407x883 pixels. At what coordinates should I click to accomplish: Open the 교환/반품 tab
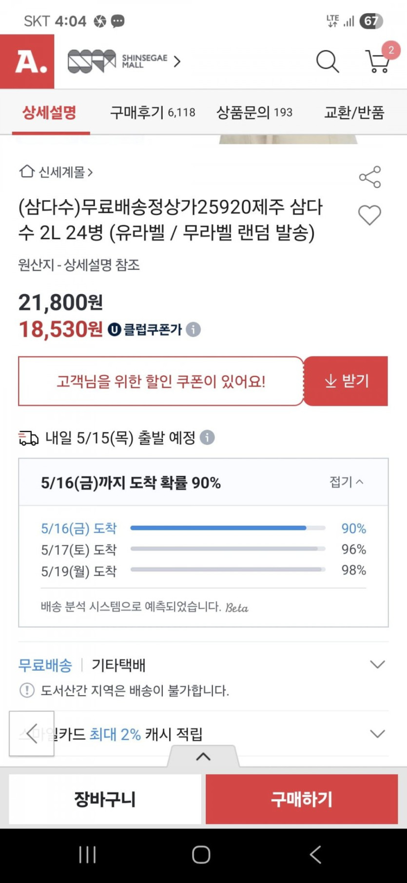[x=354, y=113]
